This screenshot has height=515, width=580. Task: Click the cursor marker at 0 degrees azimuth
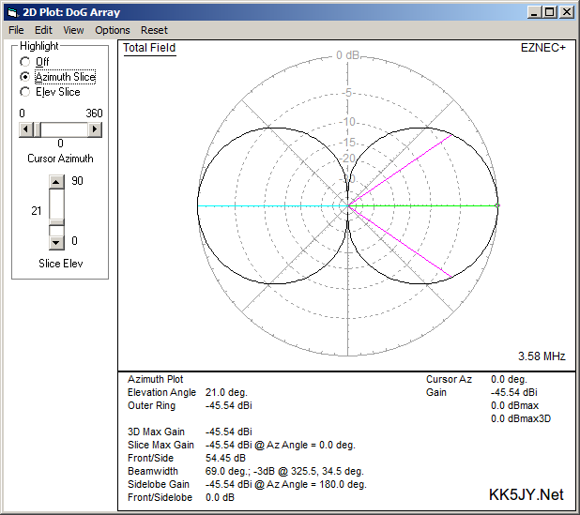(x=497, y=205)
